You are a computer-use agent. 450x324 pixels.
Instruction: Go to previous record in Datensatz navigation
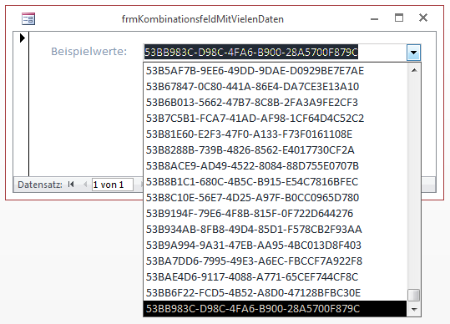pyautogui.click(x=85, y=185)
